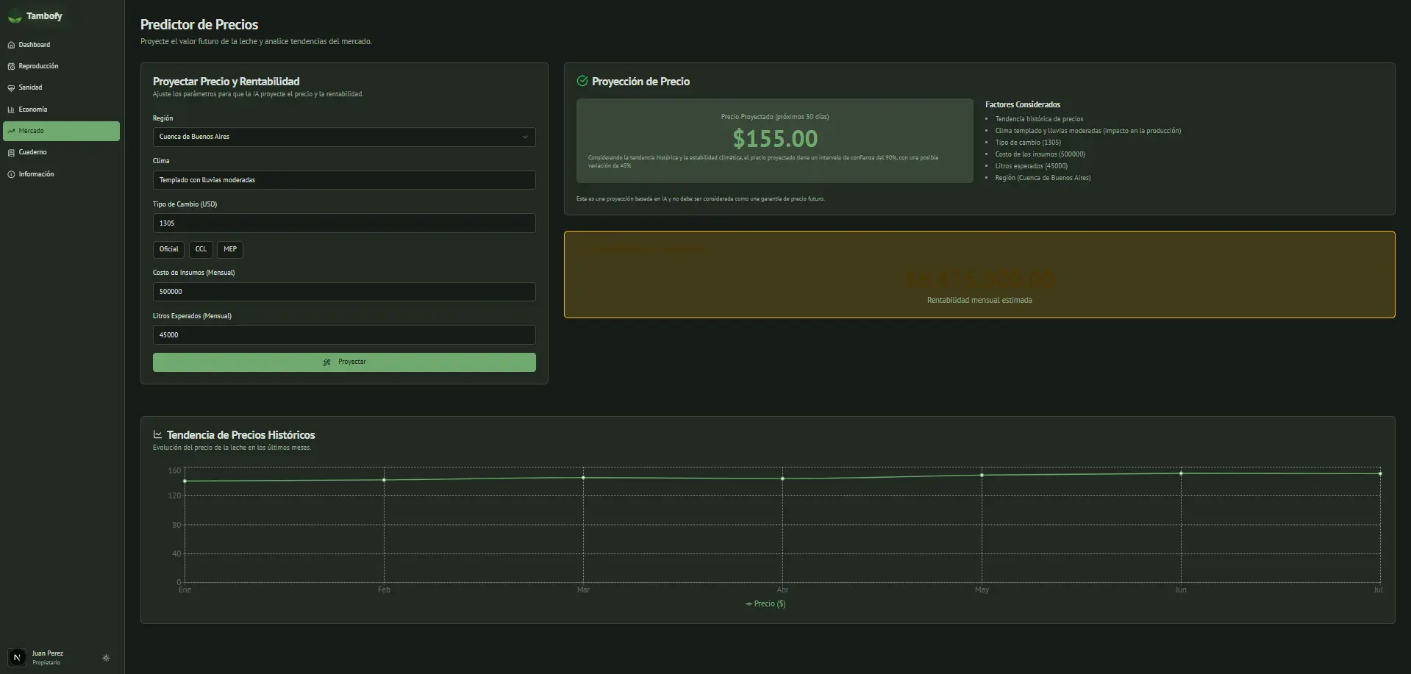Select the MEP exchange rate option
The image size is (1411, 674).
pos(230,249)
